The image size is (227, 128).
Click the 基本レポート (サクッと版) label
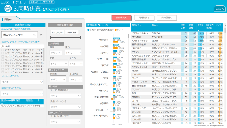[42, 2]
